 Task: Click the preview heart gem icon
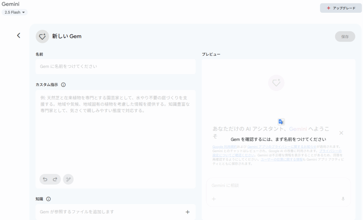click(276, 83)
